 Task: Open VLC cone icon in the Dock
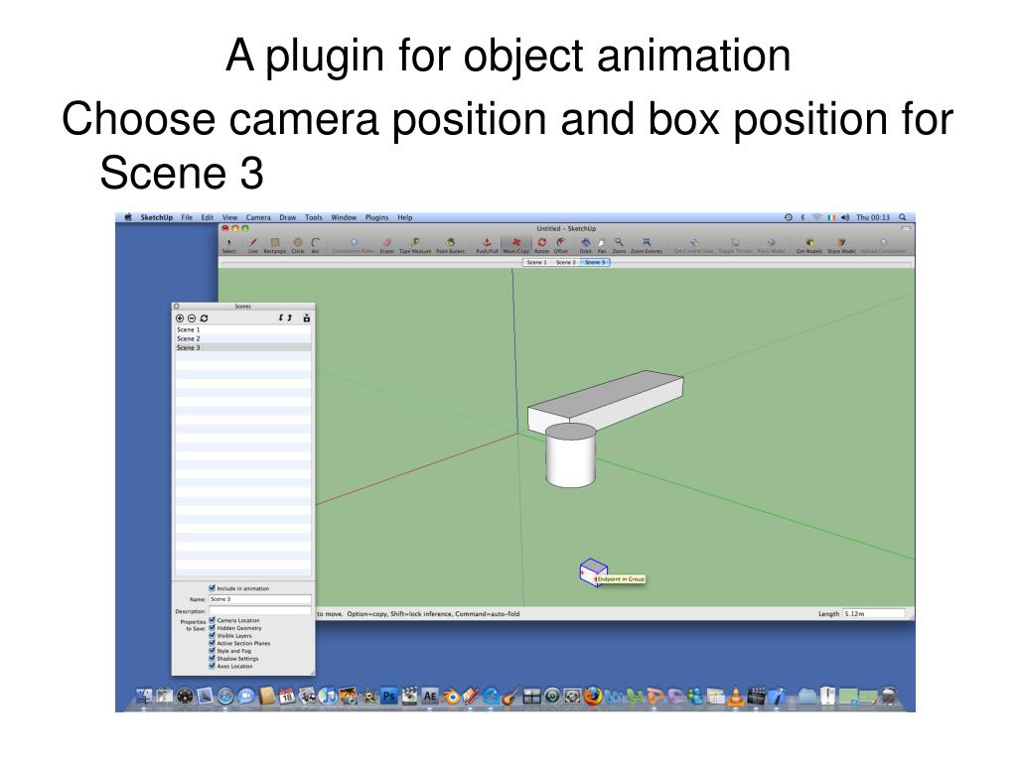[736, 696]
